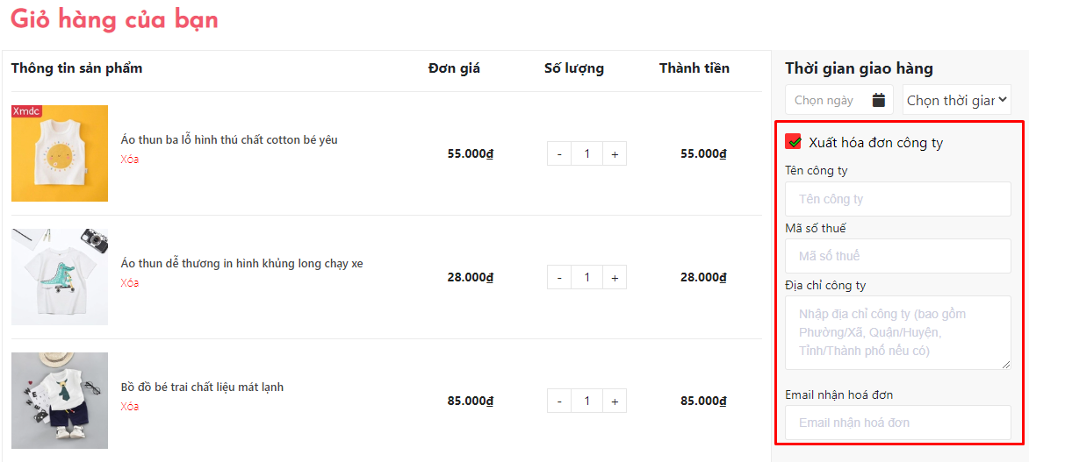Open the Bồ đồ bé trai product title

click(202, 387)
